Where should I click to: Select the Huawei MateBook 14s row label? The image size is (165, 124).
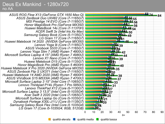(54, 28)
